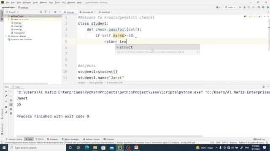270x151 pixels.
Task: Open Navigate menu
Action: (27, 3)
